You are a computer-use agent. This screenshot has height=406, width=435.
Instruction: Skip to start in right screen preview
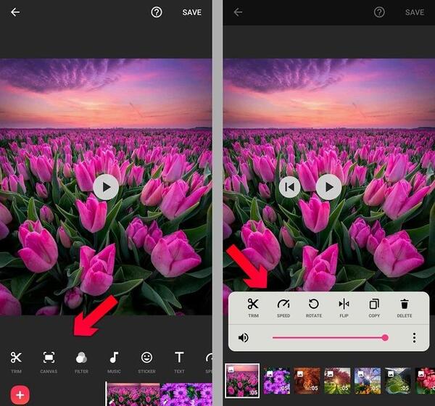tap(289, 187)
